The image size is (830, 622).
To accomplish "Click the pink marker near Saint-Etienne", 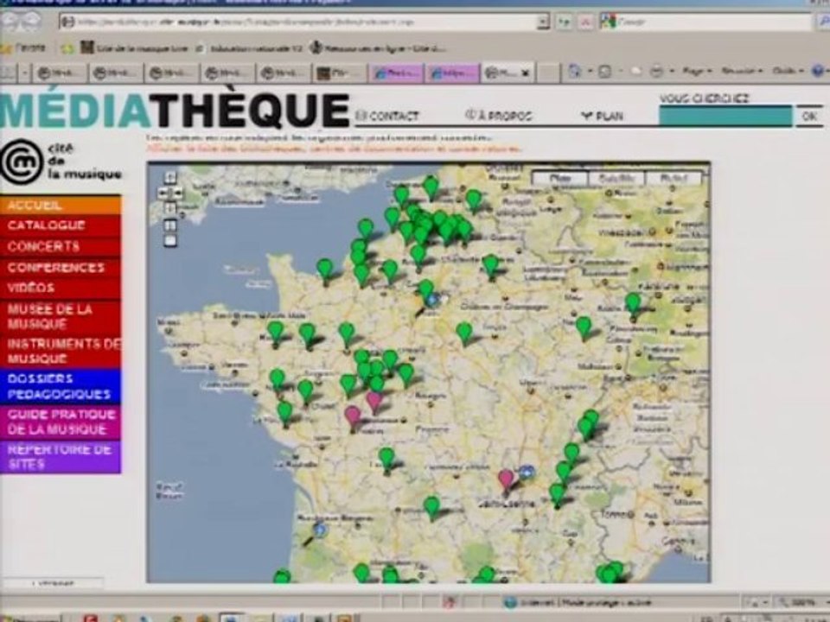I will 506,480.
